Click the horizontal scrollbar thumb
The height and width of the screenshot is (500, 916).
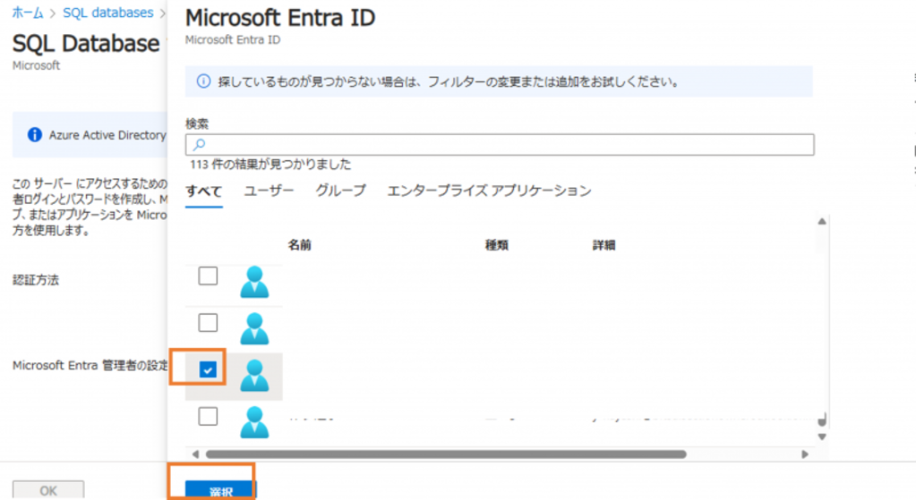click(446, 453)
